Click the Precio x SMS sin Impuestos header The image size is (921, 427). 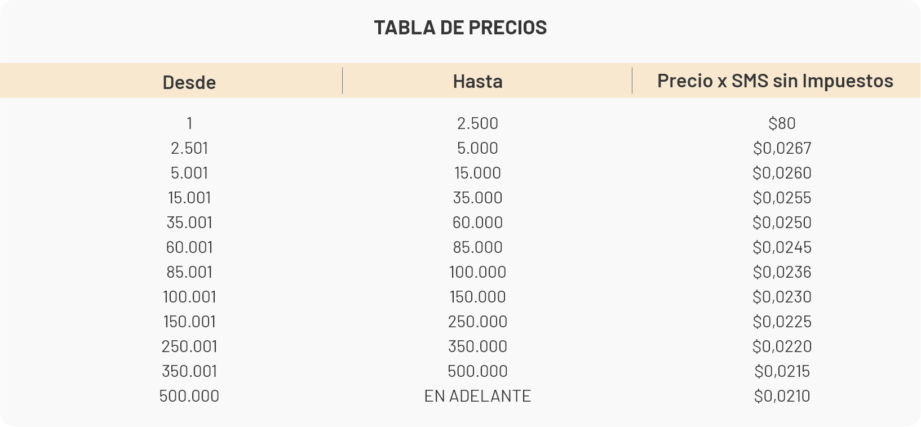tap(775, 81)
